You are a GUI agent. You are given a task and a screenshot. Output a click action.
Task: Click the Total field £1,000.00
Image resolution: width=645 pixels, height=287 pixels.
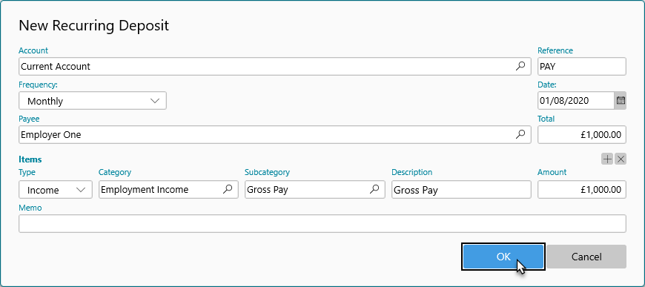coord(582,134)
